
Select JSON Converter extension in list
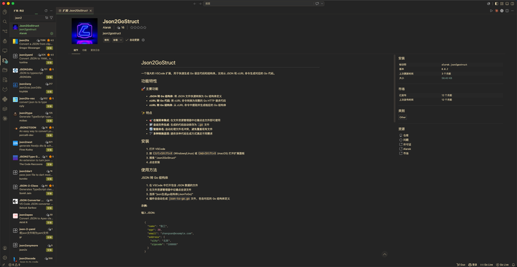pos(33,204)
